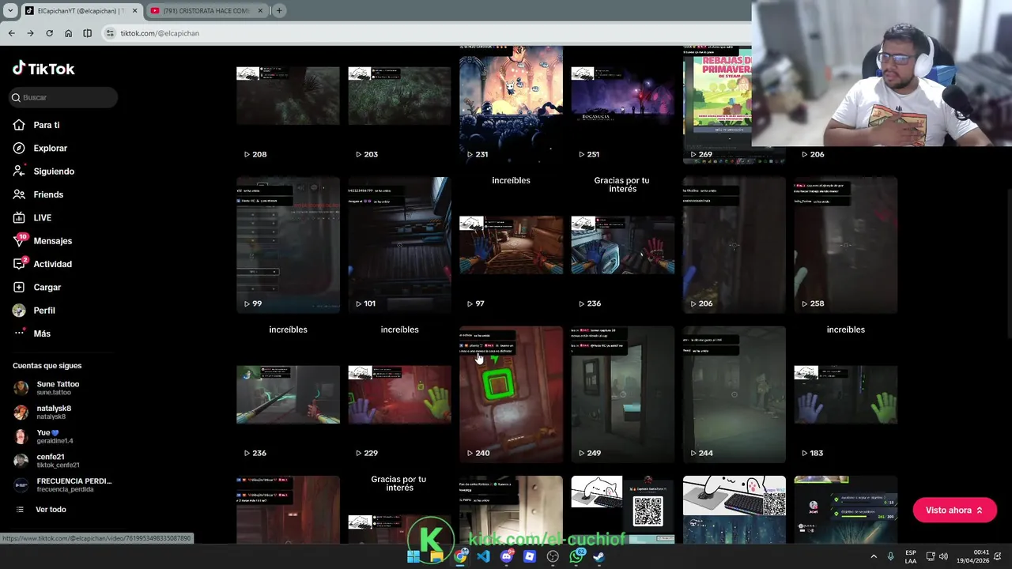Open the Actividad notifications
Viewport: 1012px width, 569px height.
(x=43, y=264)
